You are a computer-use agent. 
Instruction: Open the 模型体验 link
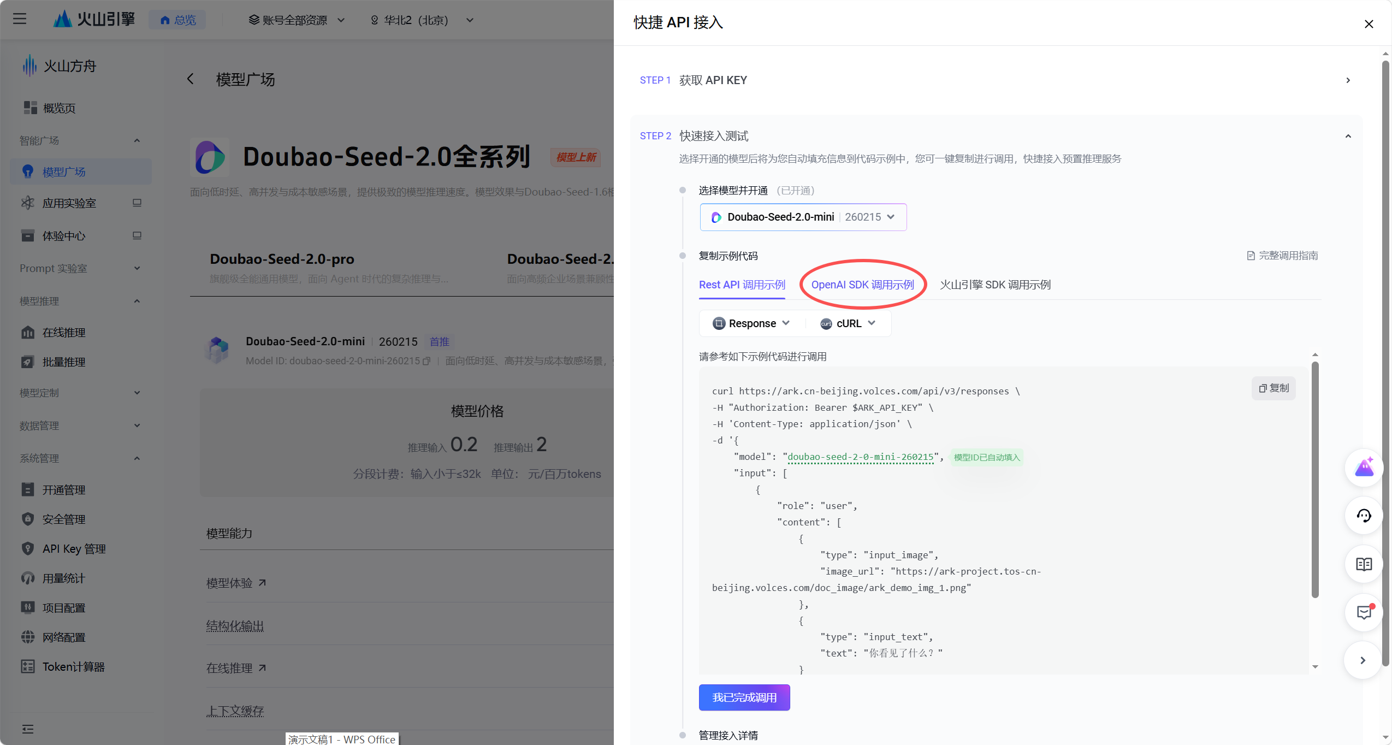click(236, 583)
